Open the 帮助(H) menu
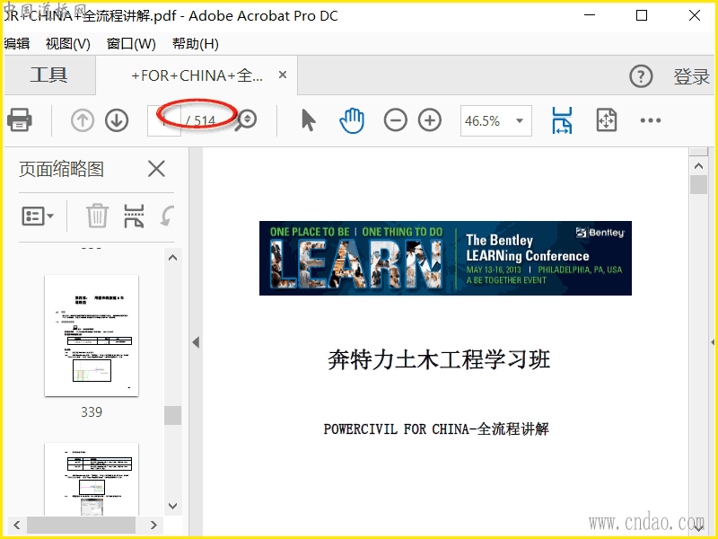The height and width of the screenshot is (539, 718). click(196, 43)
